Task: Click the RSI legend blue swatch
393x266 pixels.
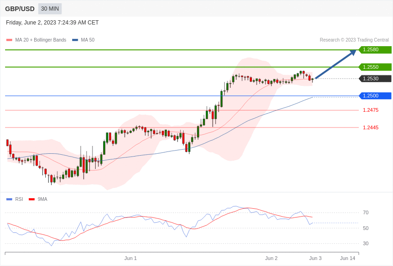Action: pos(9,199)
